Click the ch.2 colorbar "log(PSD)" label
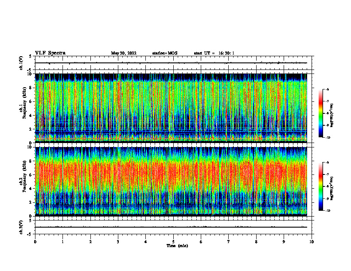351x271 pixels. 332,188
